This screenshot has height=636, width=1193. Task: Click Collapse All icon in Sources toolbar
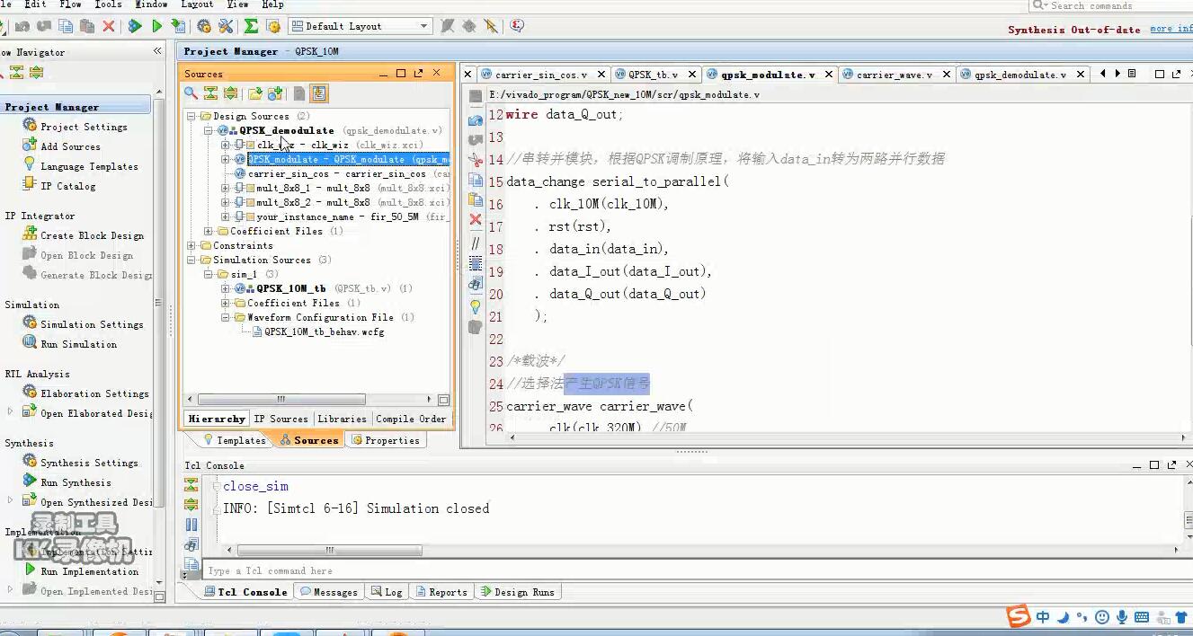pos(210,93)
